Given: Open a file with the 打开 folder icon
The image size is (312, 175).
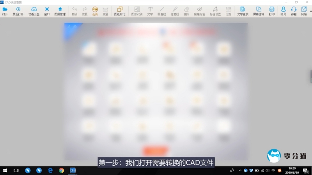Looking at the screenshot, I should click(x=5, y=11).
